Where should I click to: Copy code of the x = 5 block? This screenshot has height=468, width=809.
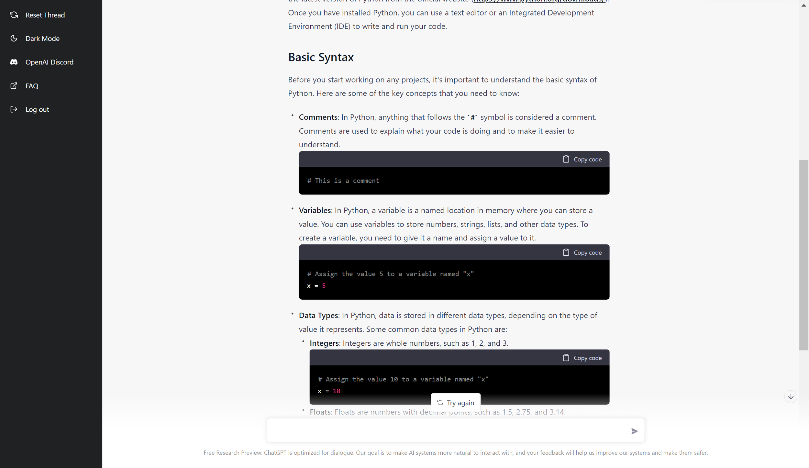click(x=582, y=252)
